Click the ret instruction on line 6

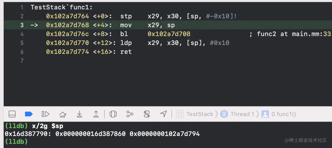pyautogui.click(x=126, y=52)
